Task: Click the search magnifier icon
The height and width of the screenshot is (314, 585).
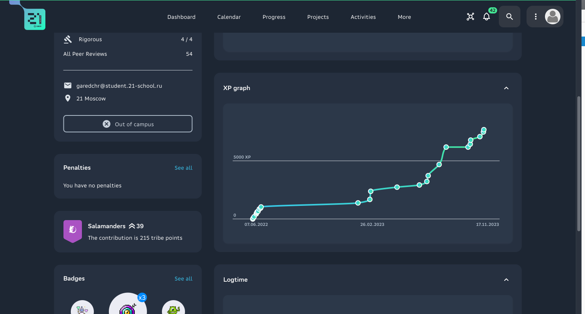Action: click(510, 17)
